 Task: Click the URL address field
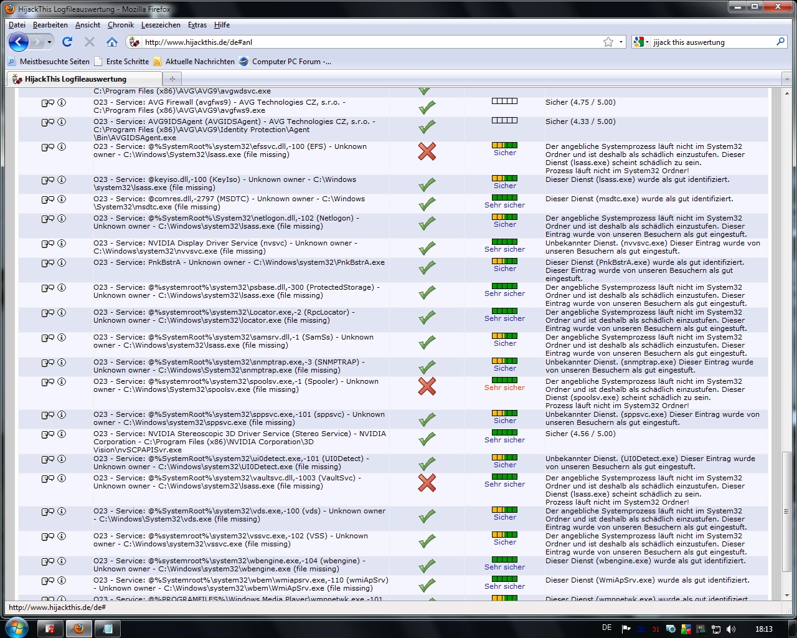[367, 42]
